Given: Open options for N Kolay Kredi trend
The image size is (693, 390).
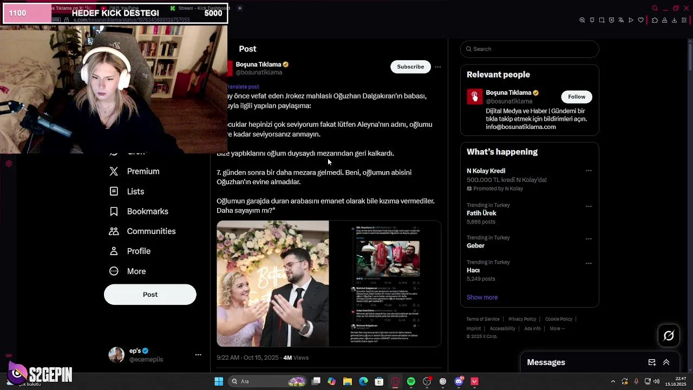Looking at the screenshot, I should tap(589, 171).
